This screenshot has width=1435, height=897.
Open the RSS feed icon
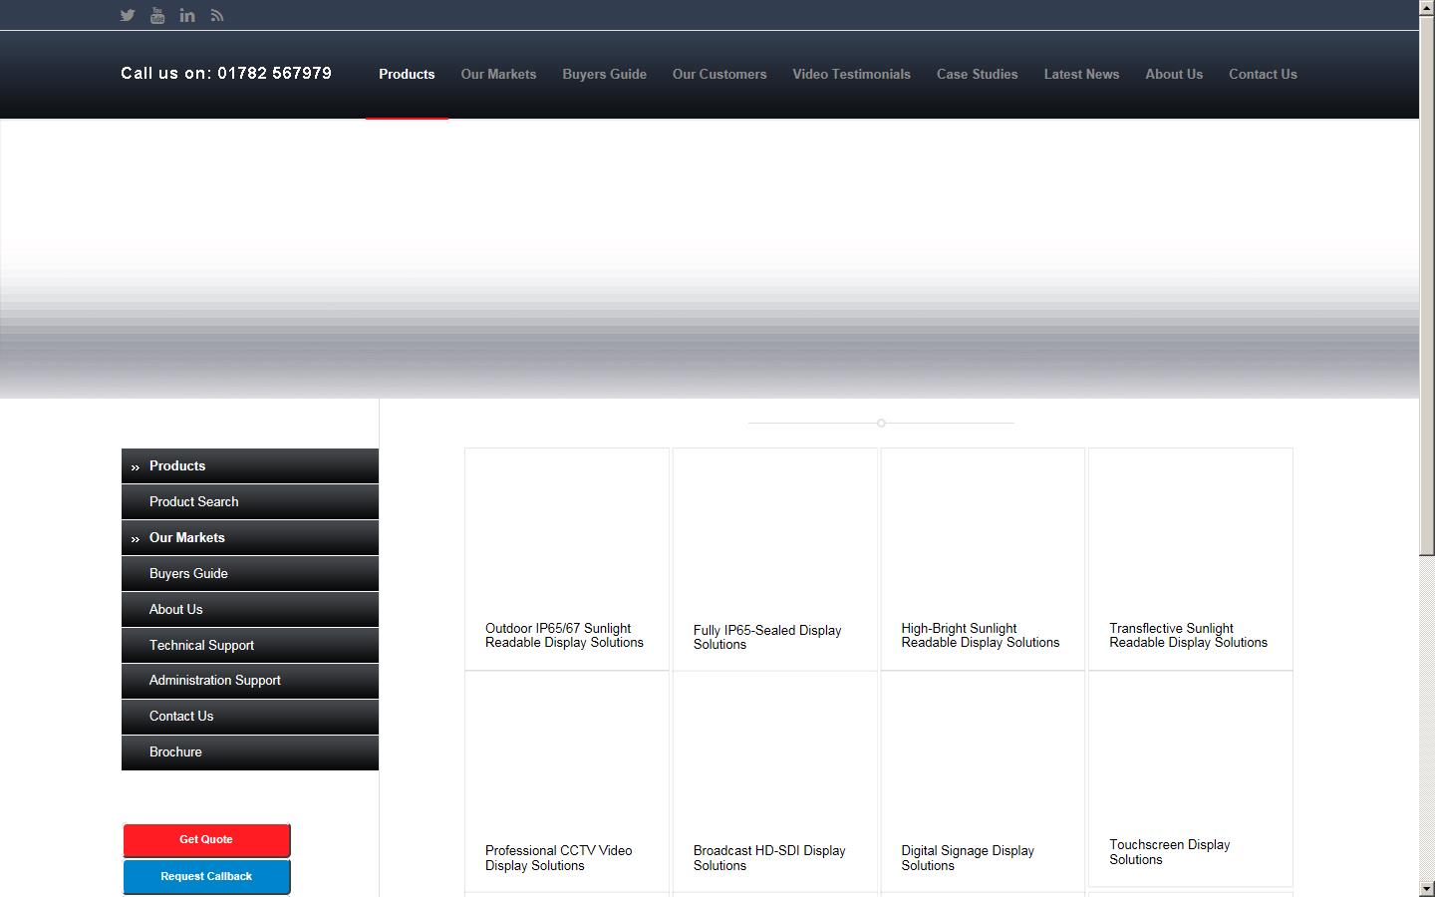[x=217, y=15]
